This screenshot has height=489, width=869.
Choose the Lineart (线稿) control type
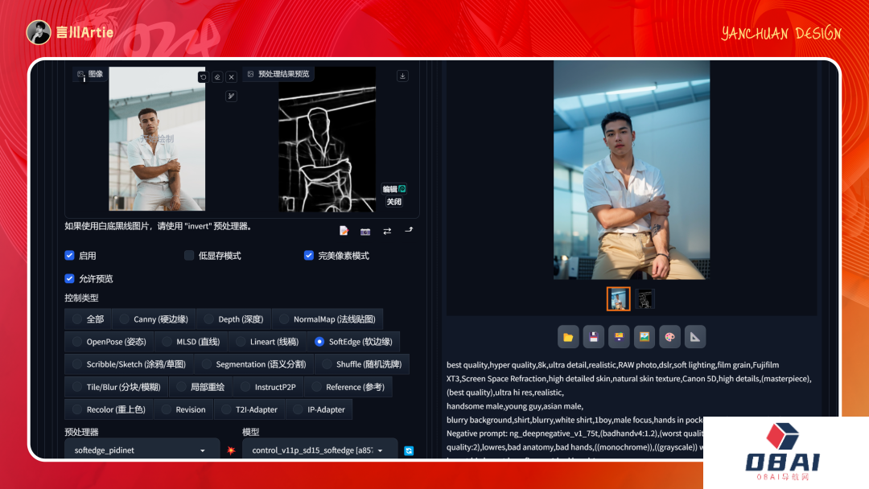tap(267, 342)
